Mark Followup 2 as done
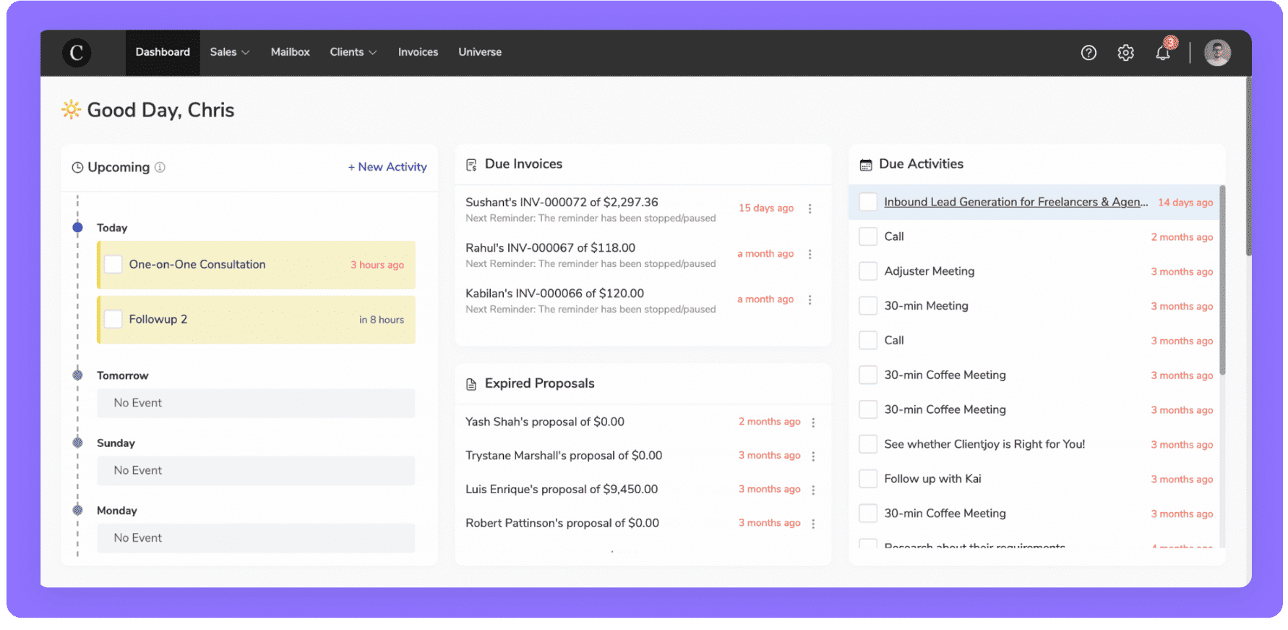1288x630 pixels. point(113,319)
